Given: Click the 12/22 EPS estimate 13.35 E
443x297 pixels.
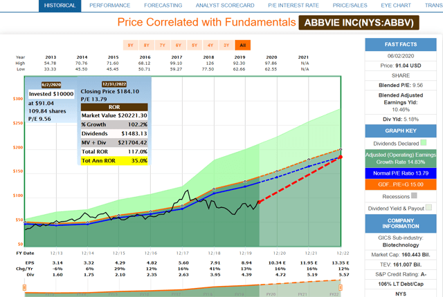Looking at the screenshot, I should point(341,262).
